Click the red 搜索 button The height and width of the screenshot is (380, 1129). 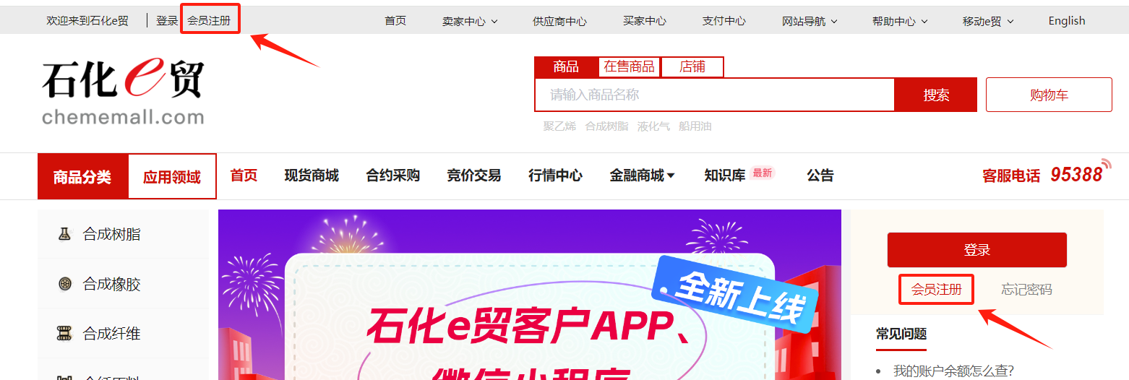[x=936, y=95]
